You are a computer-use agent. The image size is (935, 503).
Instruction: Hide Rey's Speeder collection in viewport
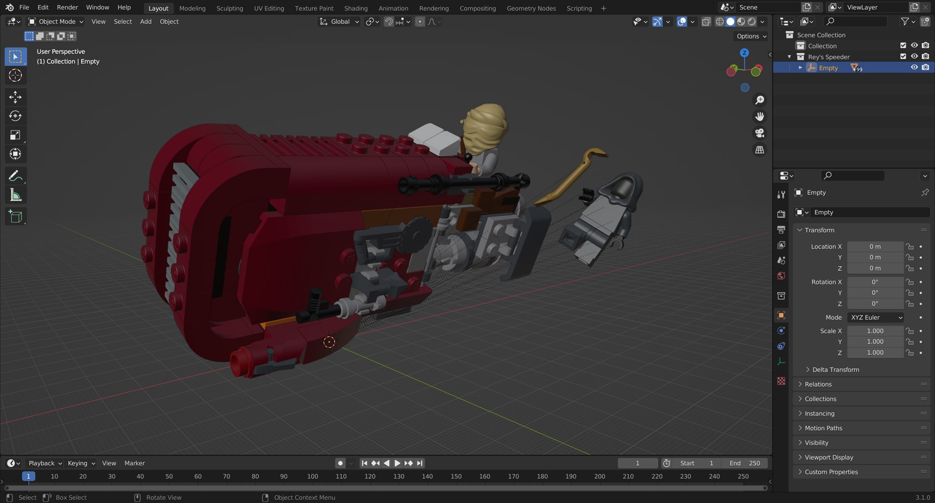914,56
